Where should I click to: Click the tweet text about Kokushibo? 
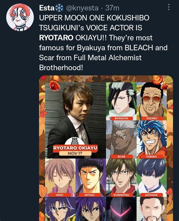[103, 43]
